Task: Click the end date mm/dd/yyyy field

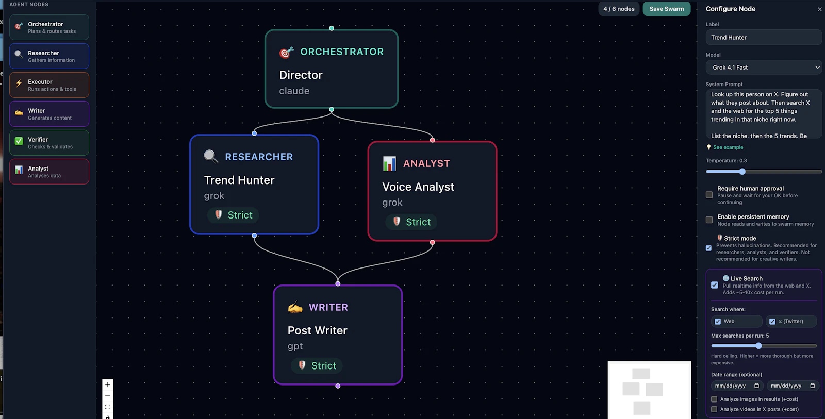Action: [793, 386]
